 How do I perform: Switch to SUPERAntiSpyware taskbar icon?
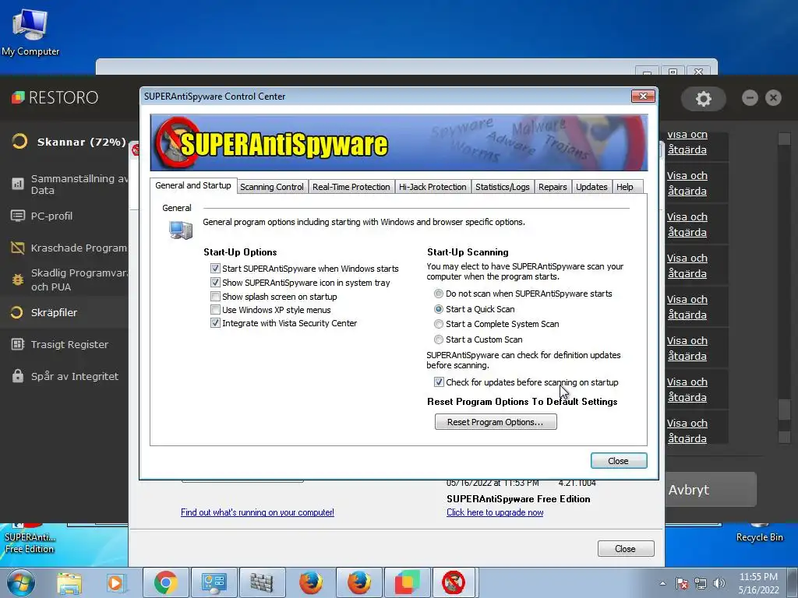pyautogui.click(x=454, y=582)
